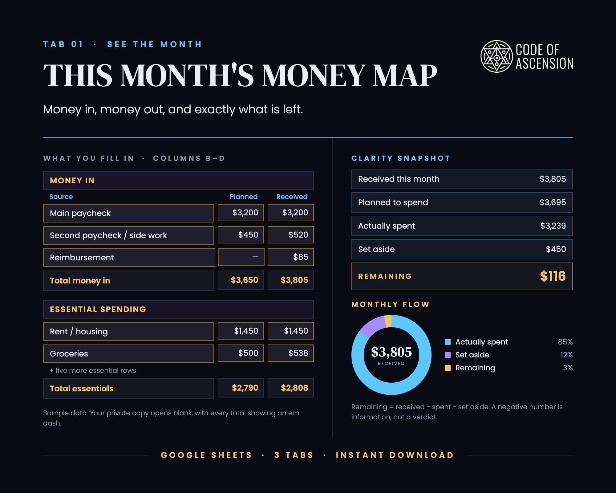Select the Reimbursement received $85 cell
Viewport: 616px width, 493px height.
point(291,257)
